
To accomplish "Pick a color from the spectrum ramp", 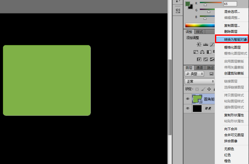I will tap(200, 25).
